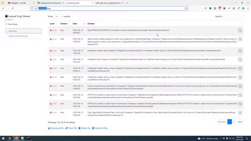This screenshot has height=141, width=251.
Task: Select laravel.log in the file list
Action: pyautogui.click(x=24, y=31)
